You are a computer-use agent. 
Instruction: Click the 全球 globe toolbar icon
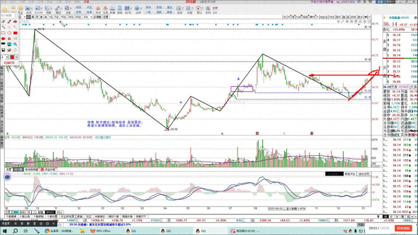pyautogui.click(x=137, y=9)
